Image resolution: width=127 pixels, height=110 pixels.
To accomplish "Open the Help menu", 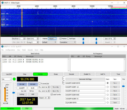I will pos(42,50).
